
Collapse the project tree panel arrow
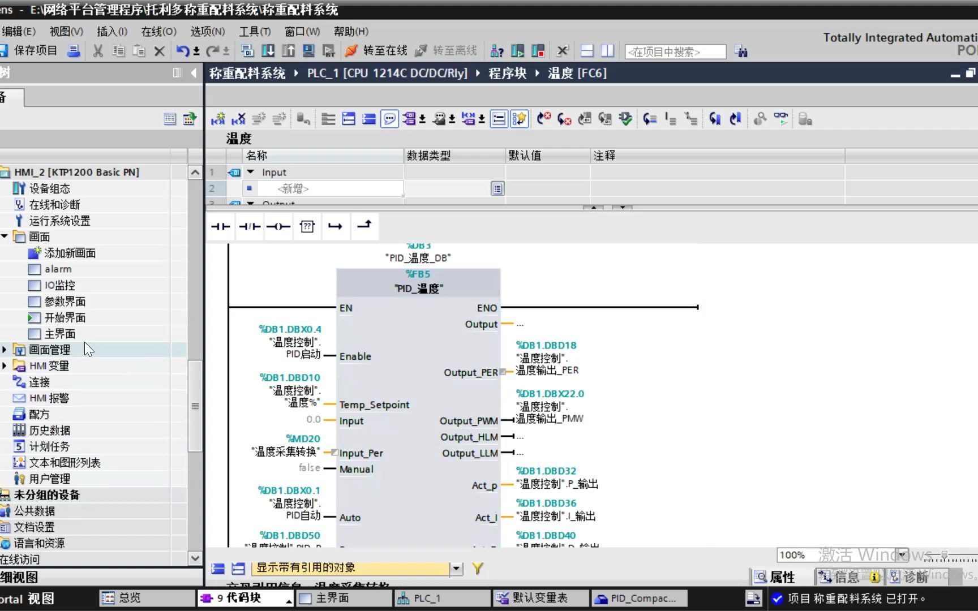(194, 72)
